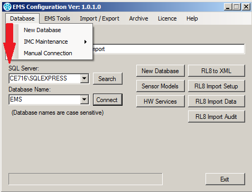The width and height of the screenshot is (252, 192).
Task: Expand the SQL Server dropdown arrow
Action: [x=85, y=78]
